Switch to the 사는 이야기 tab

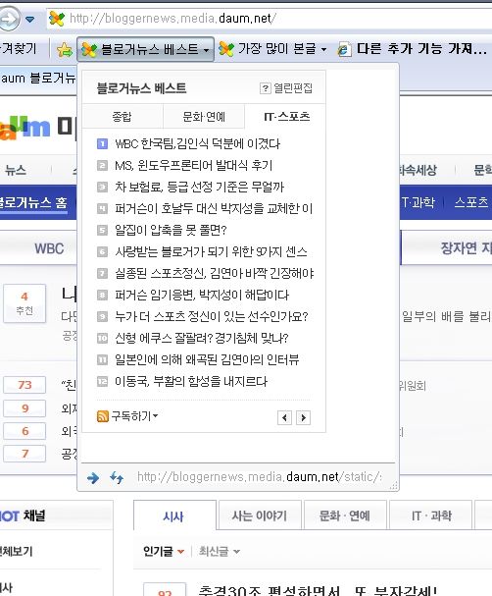pyautogui.click(x=260, y=515)
